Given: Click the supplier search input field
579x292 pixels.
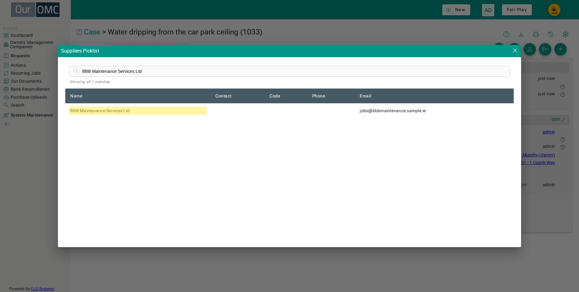Looking at the screenshot, I should pyautogui.click(x=289, y=71).
